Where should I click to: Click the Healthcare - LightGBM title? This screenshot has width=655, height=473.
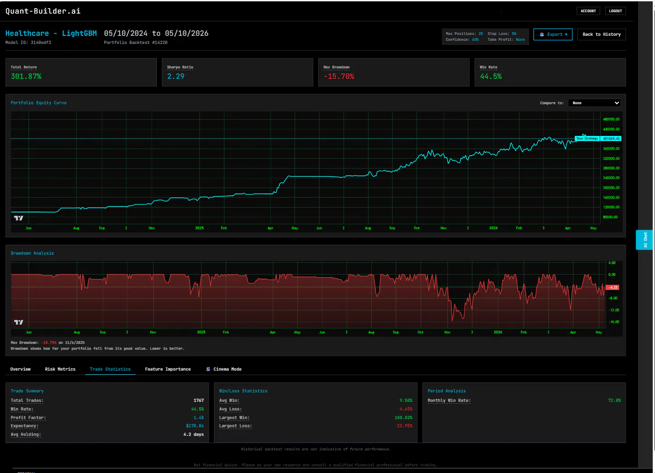pyautogui.click(x=51, y=34)
